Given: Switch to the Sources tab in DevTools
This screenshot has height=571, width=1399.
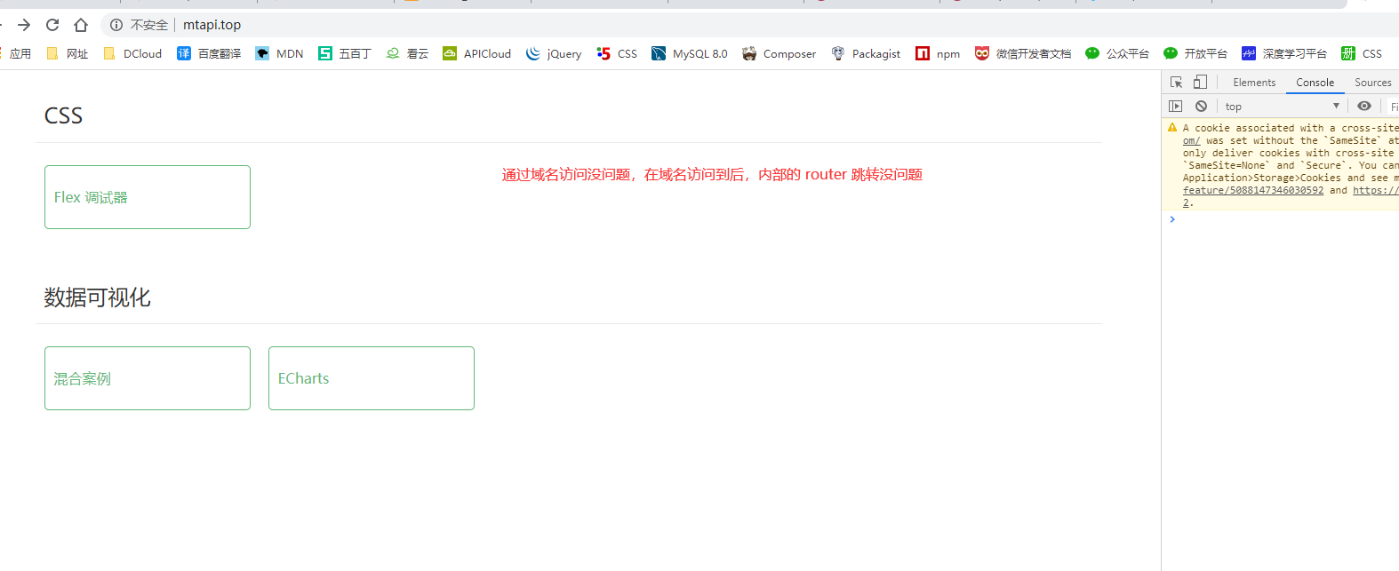Looking at the screenshot, I should [1372, 83].
